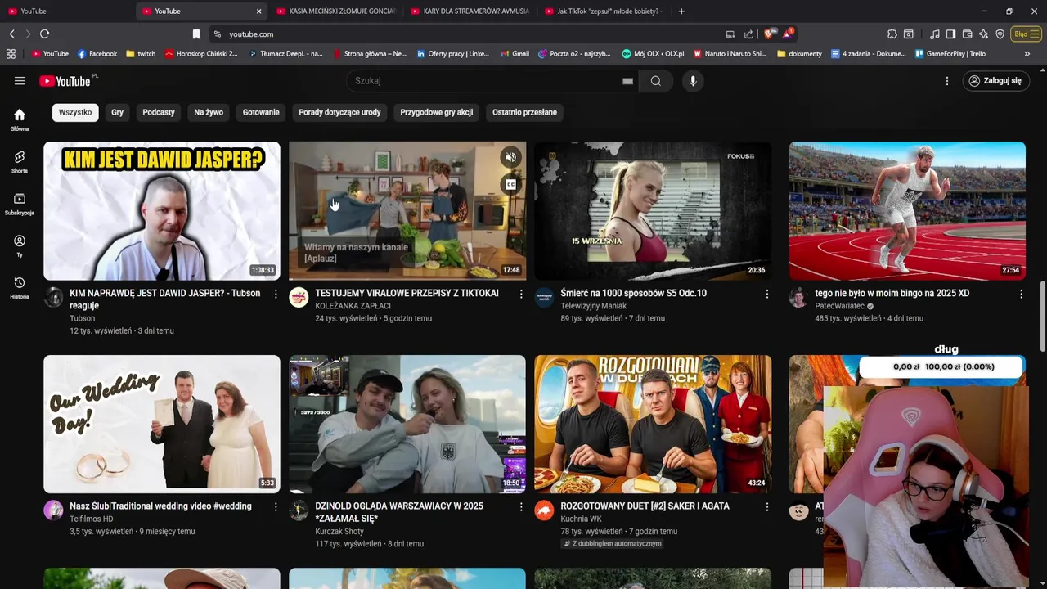Screen dimensions: 1047x589
Task: Open KOLEŻANKA ZAPŁACI channel link
Action: click(353, 306)
